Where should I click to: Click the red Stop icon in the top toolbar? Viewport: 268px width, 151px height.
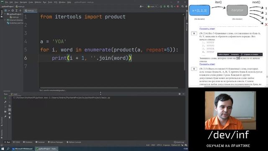point(178,6)
